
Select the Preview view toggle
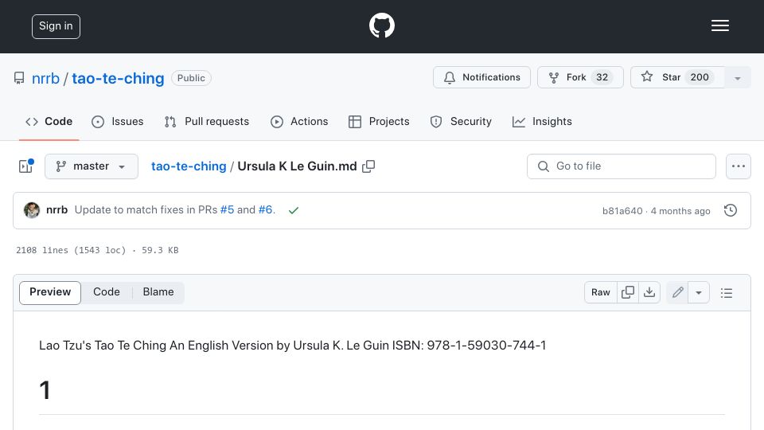[x=50, y=292]
